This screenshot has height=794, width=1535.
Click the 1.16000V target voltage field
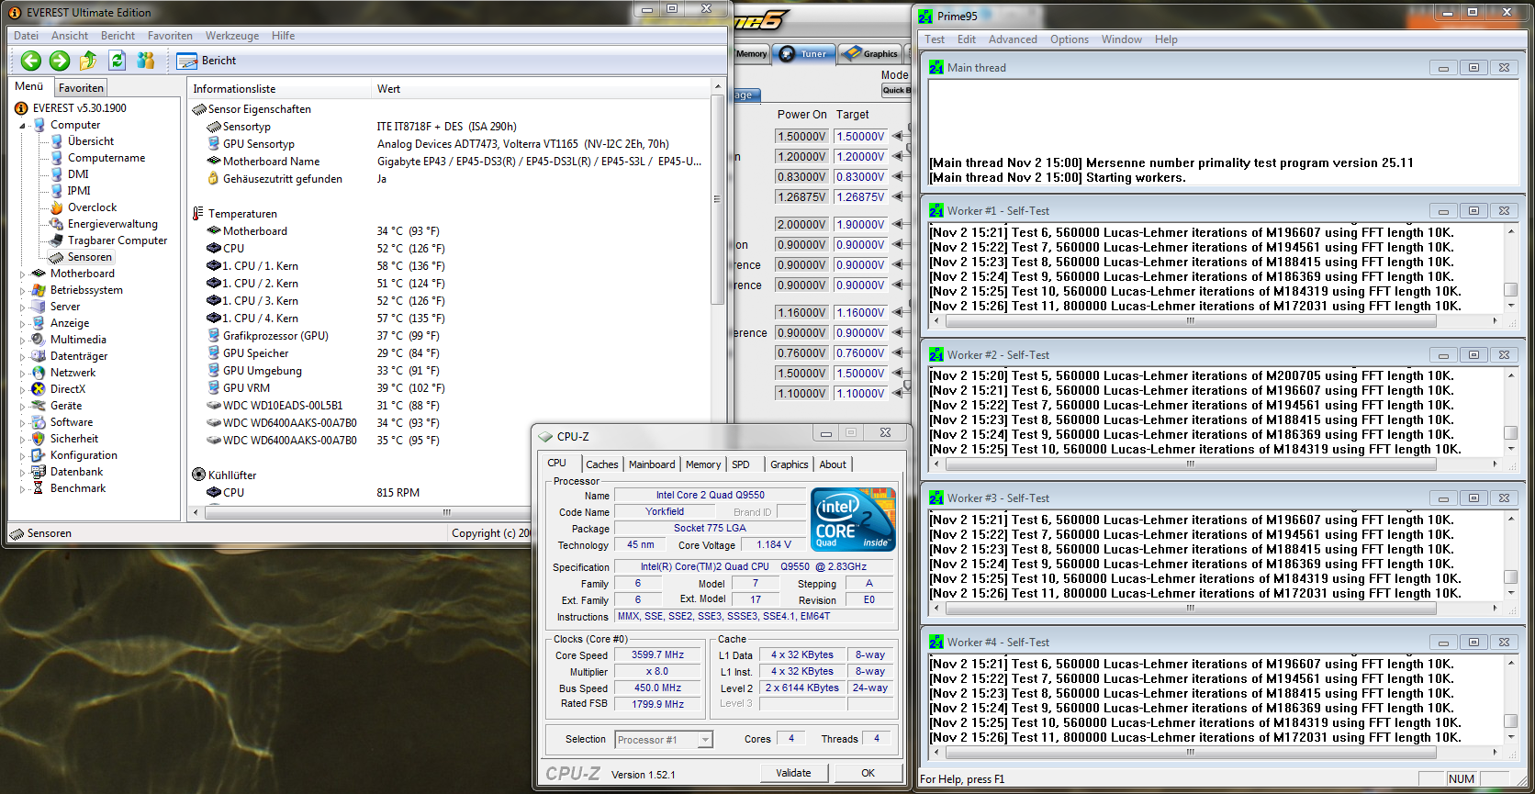pos(860,313)
